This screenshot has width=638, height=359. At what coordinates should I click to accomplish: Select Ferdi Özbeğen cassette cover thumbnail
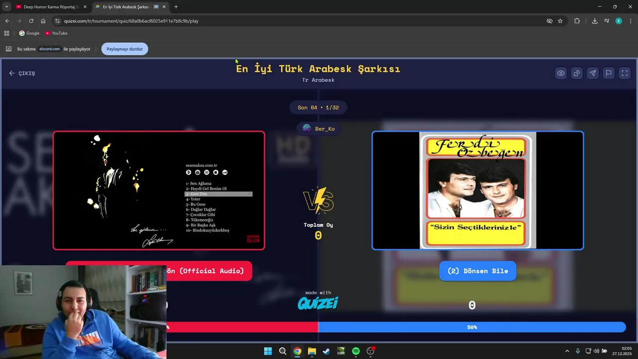tap(478, 190)
